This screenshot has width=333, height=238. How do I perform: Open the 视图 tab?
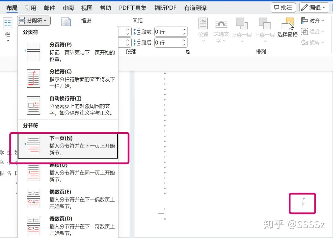(87, 8)
